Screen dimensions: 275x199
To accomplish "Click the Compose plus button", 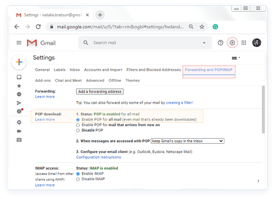I will [19, 62].
